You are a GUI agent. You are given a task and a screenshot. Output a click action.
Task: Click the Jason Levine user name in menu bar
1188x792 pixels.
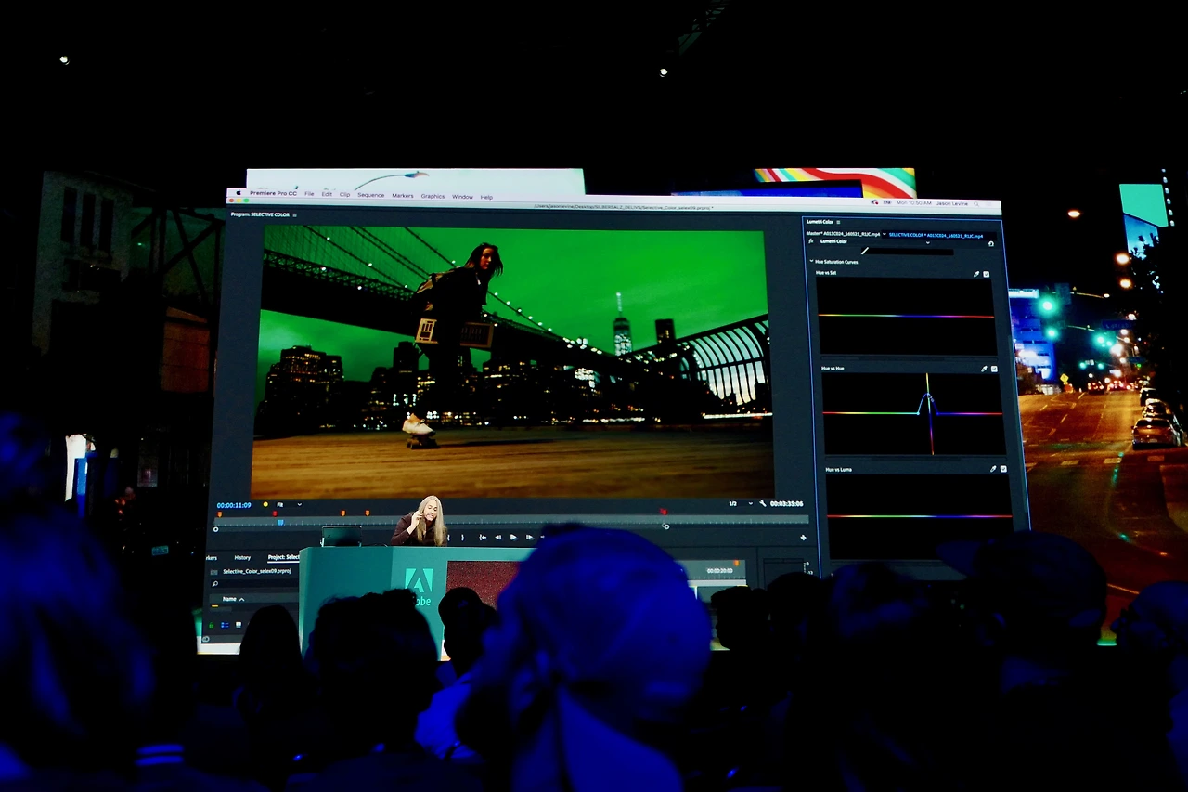coord(951,202)
